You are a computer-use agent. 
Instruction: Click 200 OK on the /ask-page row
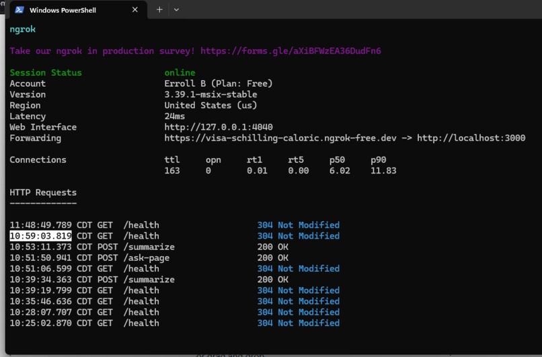click(x=273, y=257)
